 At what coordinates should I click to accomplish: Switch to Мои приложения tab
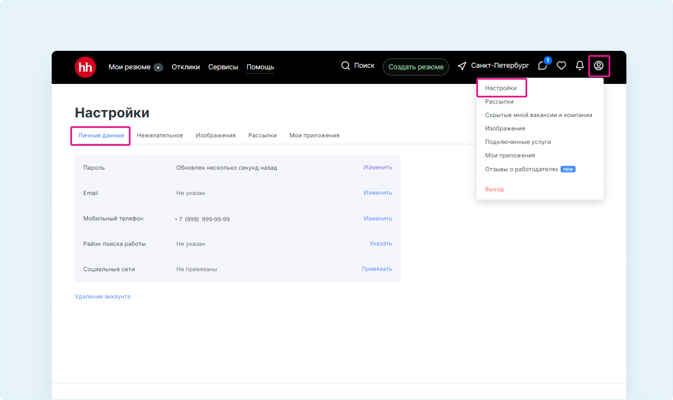coord(314,136)
